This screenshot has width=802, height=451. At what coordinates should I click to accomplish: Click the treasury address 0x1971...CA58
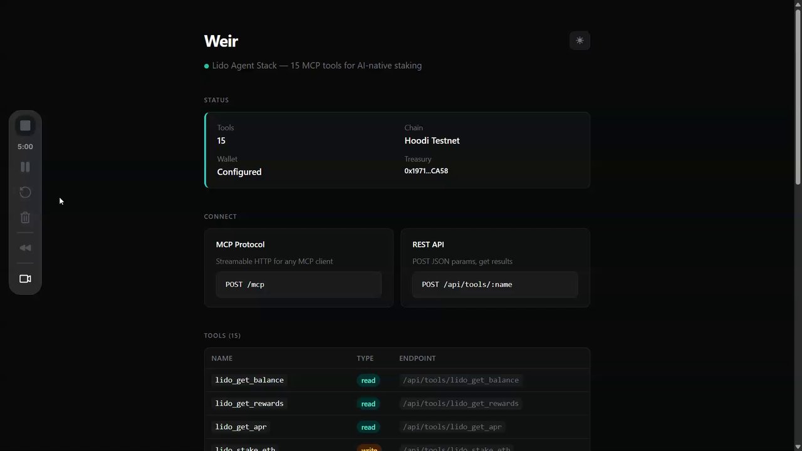[426, 171]
